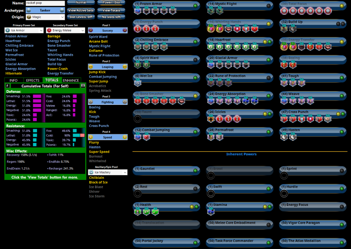Toggle the green indicator on Glacial Armor
Image resolution: width=351 pixels, height=249 pixels.
click(269, 60)
